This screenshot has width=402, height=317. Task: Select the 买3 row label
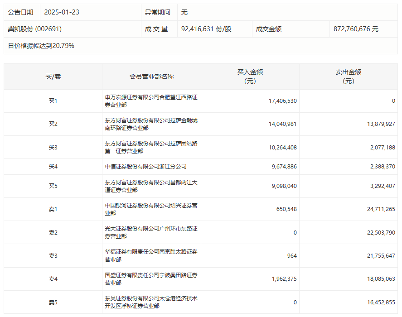(53, 147)
